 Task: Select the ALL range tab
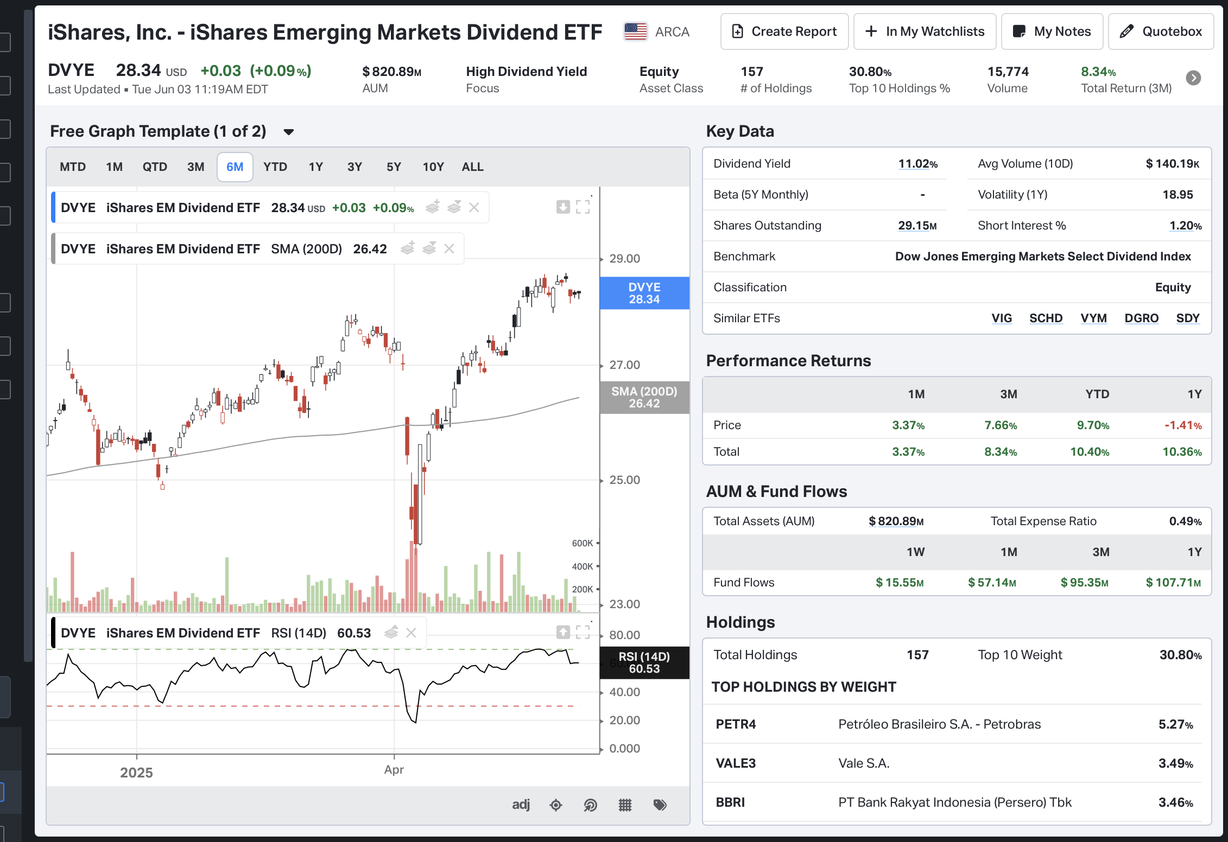click(472, 167)
